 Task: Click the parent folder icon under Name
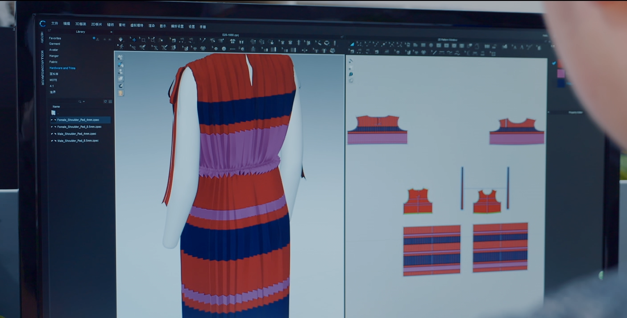[x=54, y=113]
